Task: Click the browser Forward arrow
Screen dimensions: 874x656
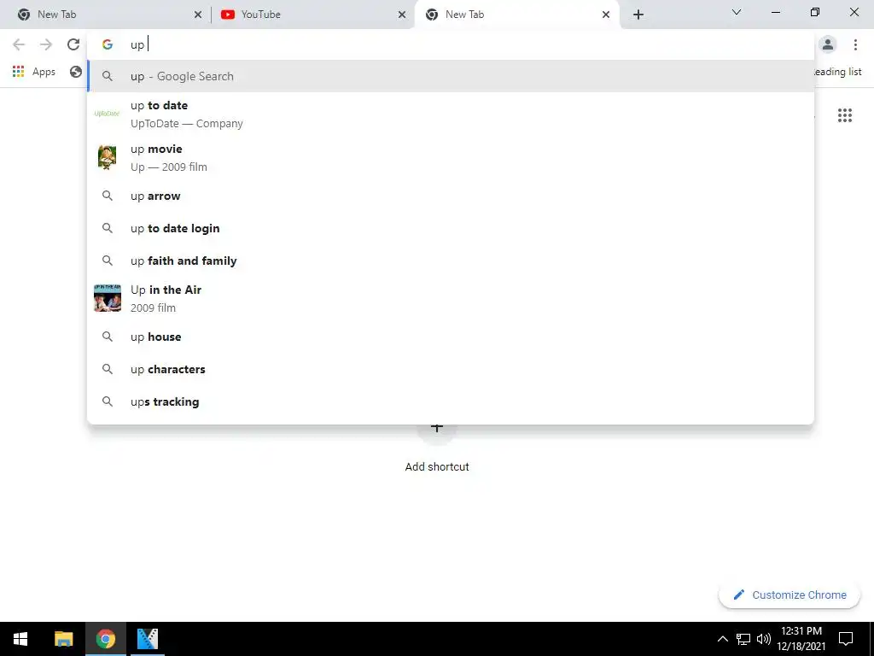Action: (x=46, y=44)
